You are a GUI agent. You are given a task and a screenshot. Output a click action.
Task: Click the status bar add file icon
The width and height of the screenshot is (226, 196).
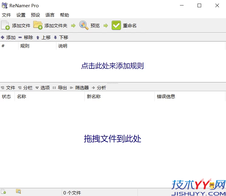(3, 191)
